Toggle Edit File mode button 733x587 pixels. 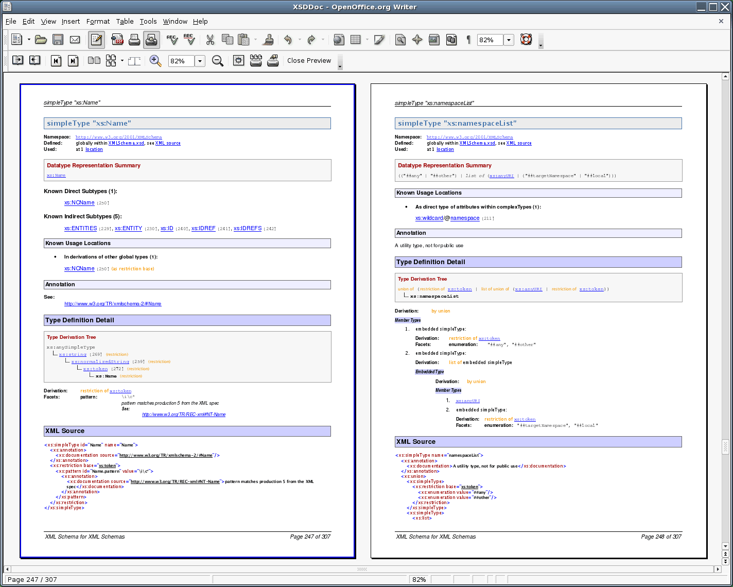[96, 40]
